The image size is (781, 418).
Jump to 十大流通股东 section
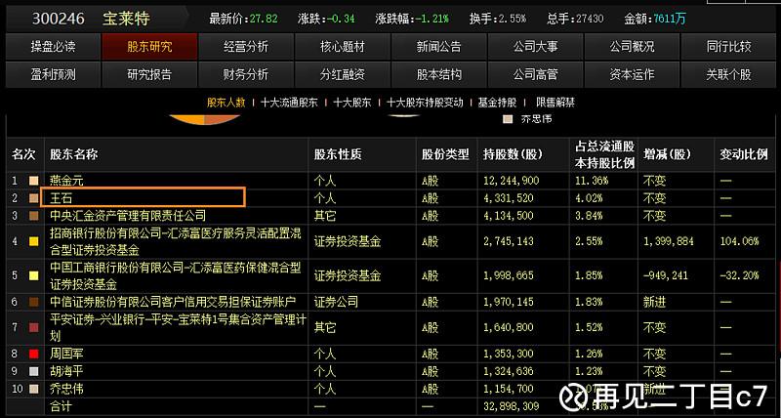[289, 103]
